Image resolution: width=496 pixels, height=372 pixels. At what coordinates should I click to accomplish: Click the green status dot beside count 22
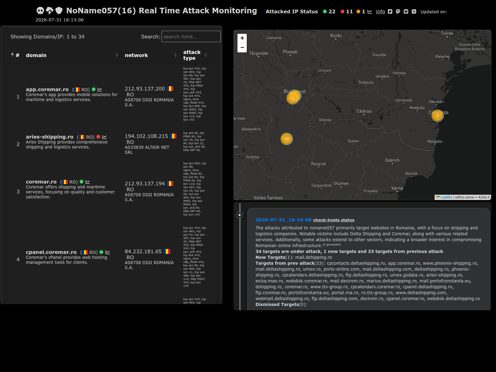[x=325, y=11]
